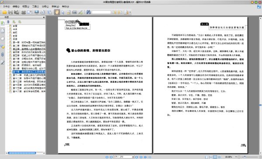
Task: Click the zoom in plus button
Action: (260, 157)
